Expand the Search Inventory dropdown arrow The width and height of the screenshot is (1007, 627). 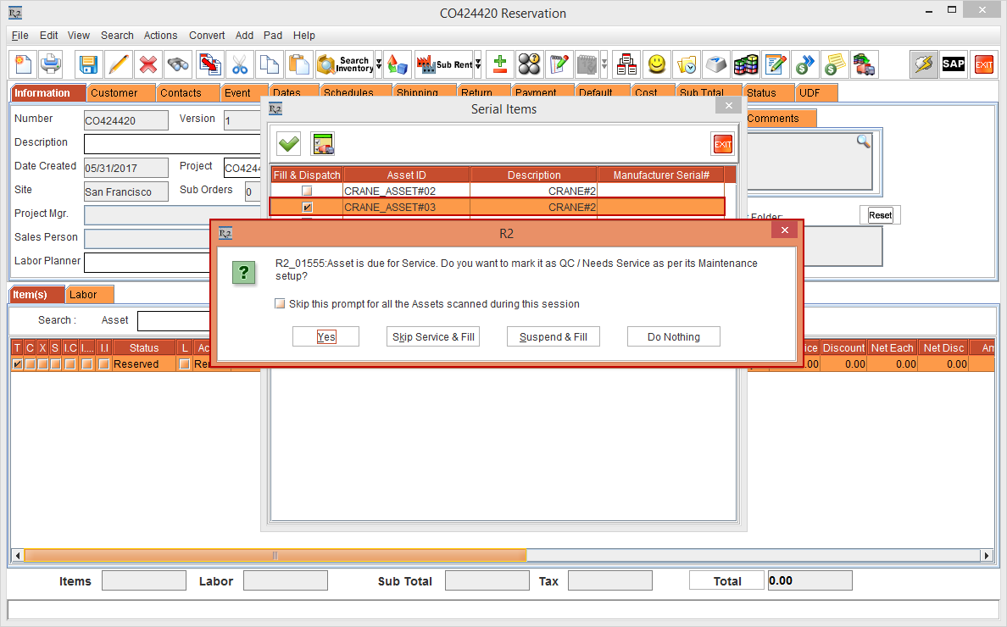coord(378,64)
